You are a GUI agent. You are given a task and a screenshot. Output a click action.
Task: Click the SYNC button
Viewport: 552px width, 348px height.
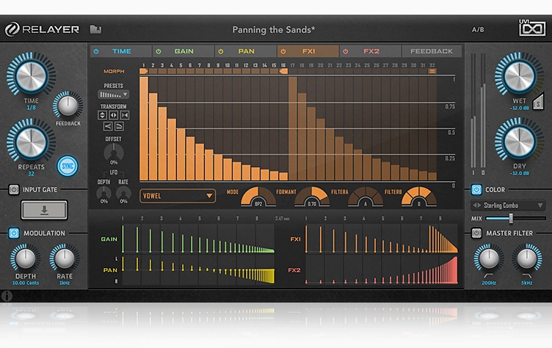pyautogui.click(x=68, y=166)
